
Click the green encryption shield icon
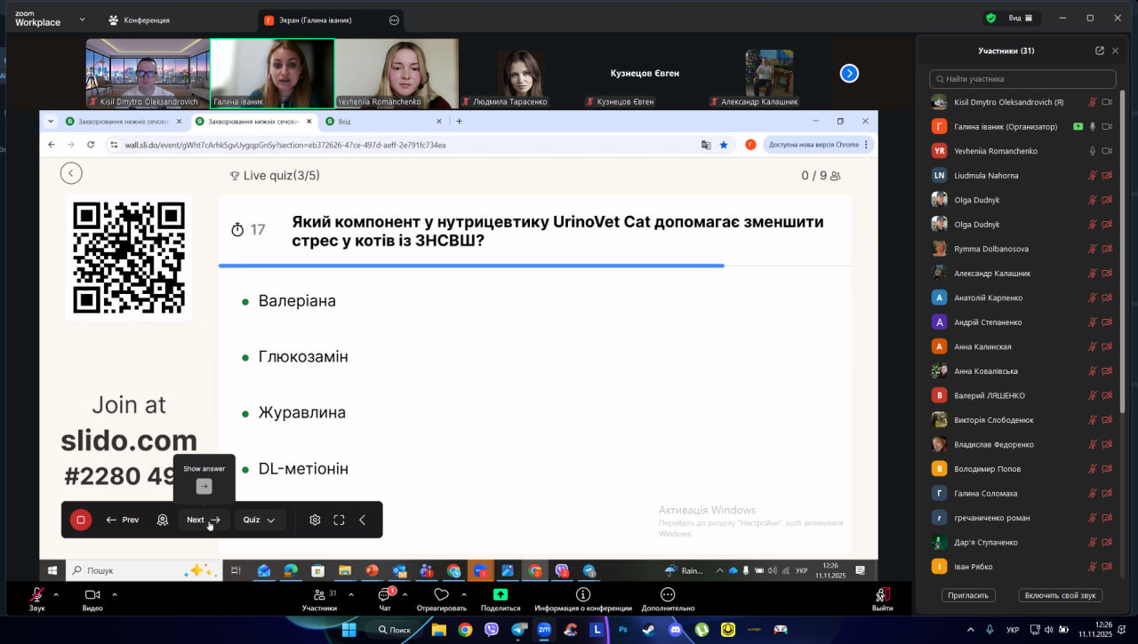pyautogui.click(x=990, y=18)
